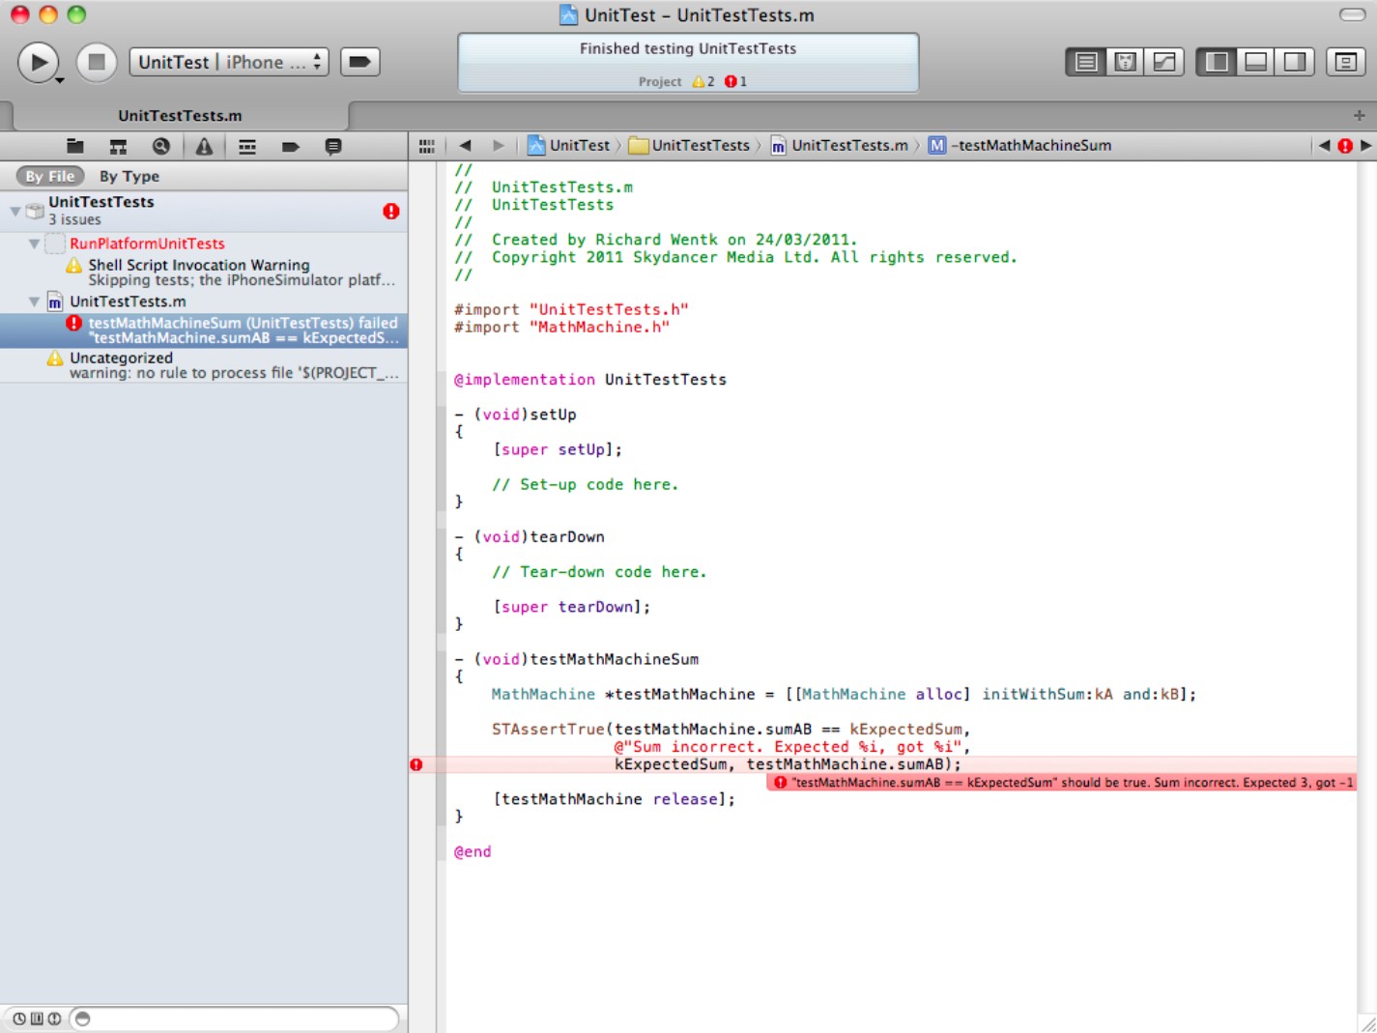
Task: Click the tearDown method name
Action: pos(567,537)
